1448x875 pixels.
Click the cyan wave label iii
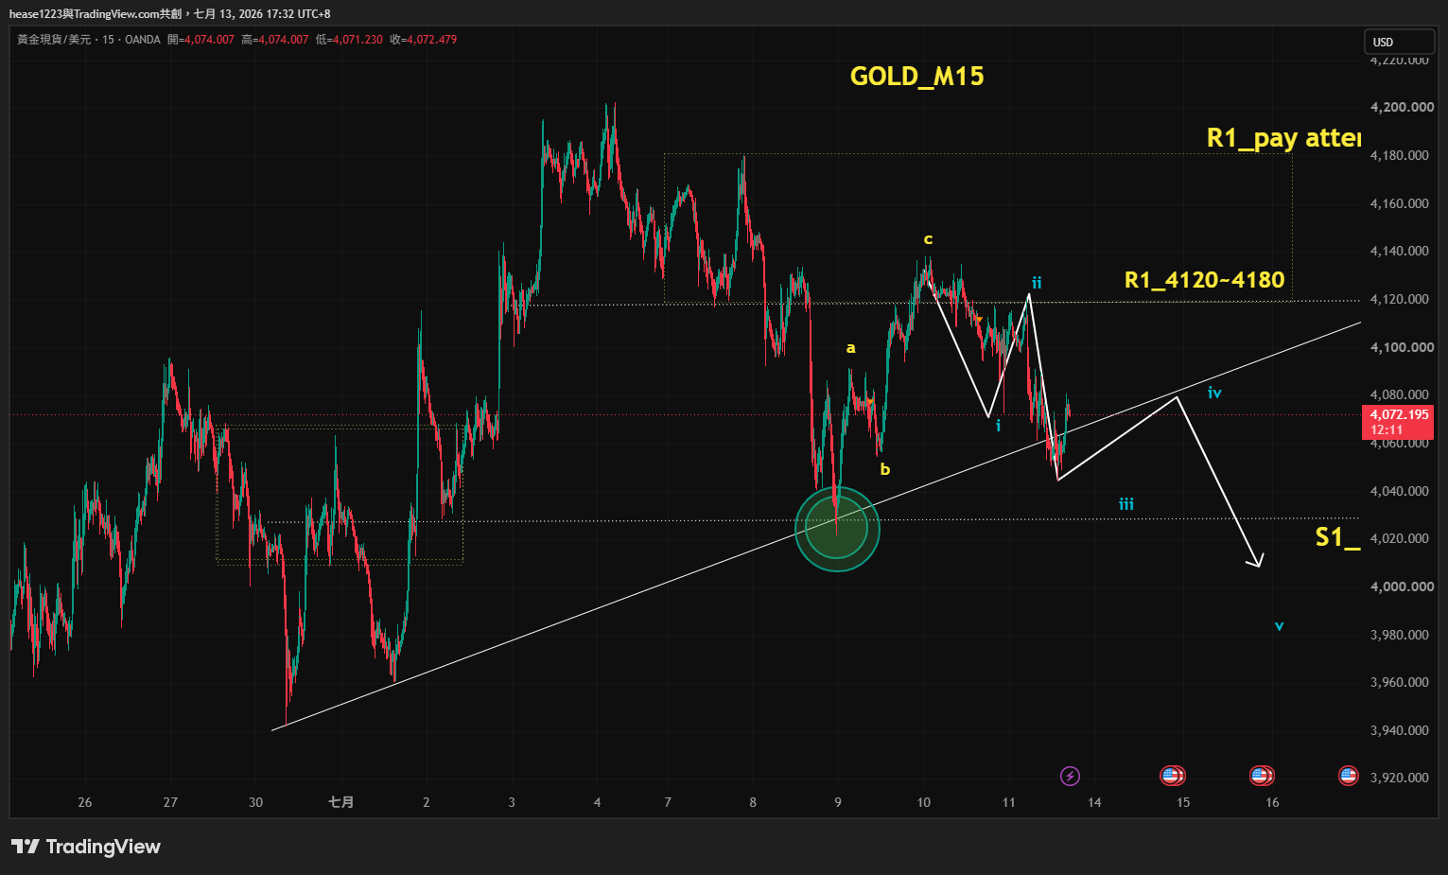pyautogui.click(x=1126, y=504)
